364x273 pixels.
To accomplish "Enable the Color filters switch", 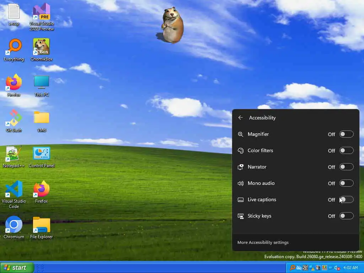I will tap(346, 150).
